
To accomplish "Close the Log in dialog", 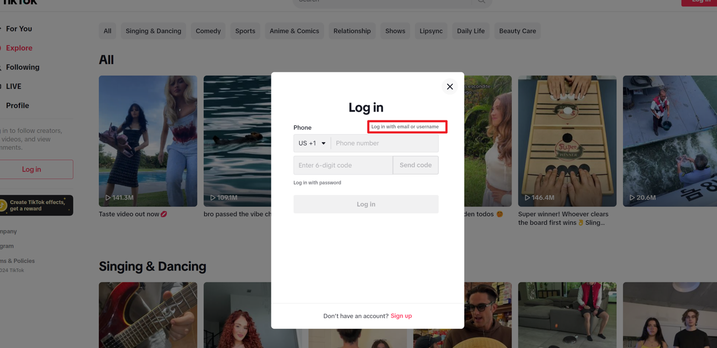I will click(x=449, y=87).
